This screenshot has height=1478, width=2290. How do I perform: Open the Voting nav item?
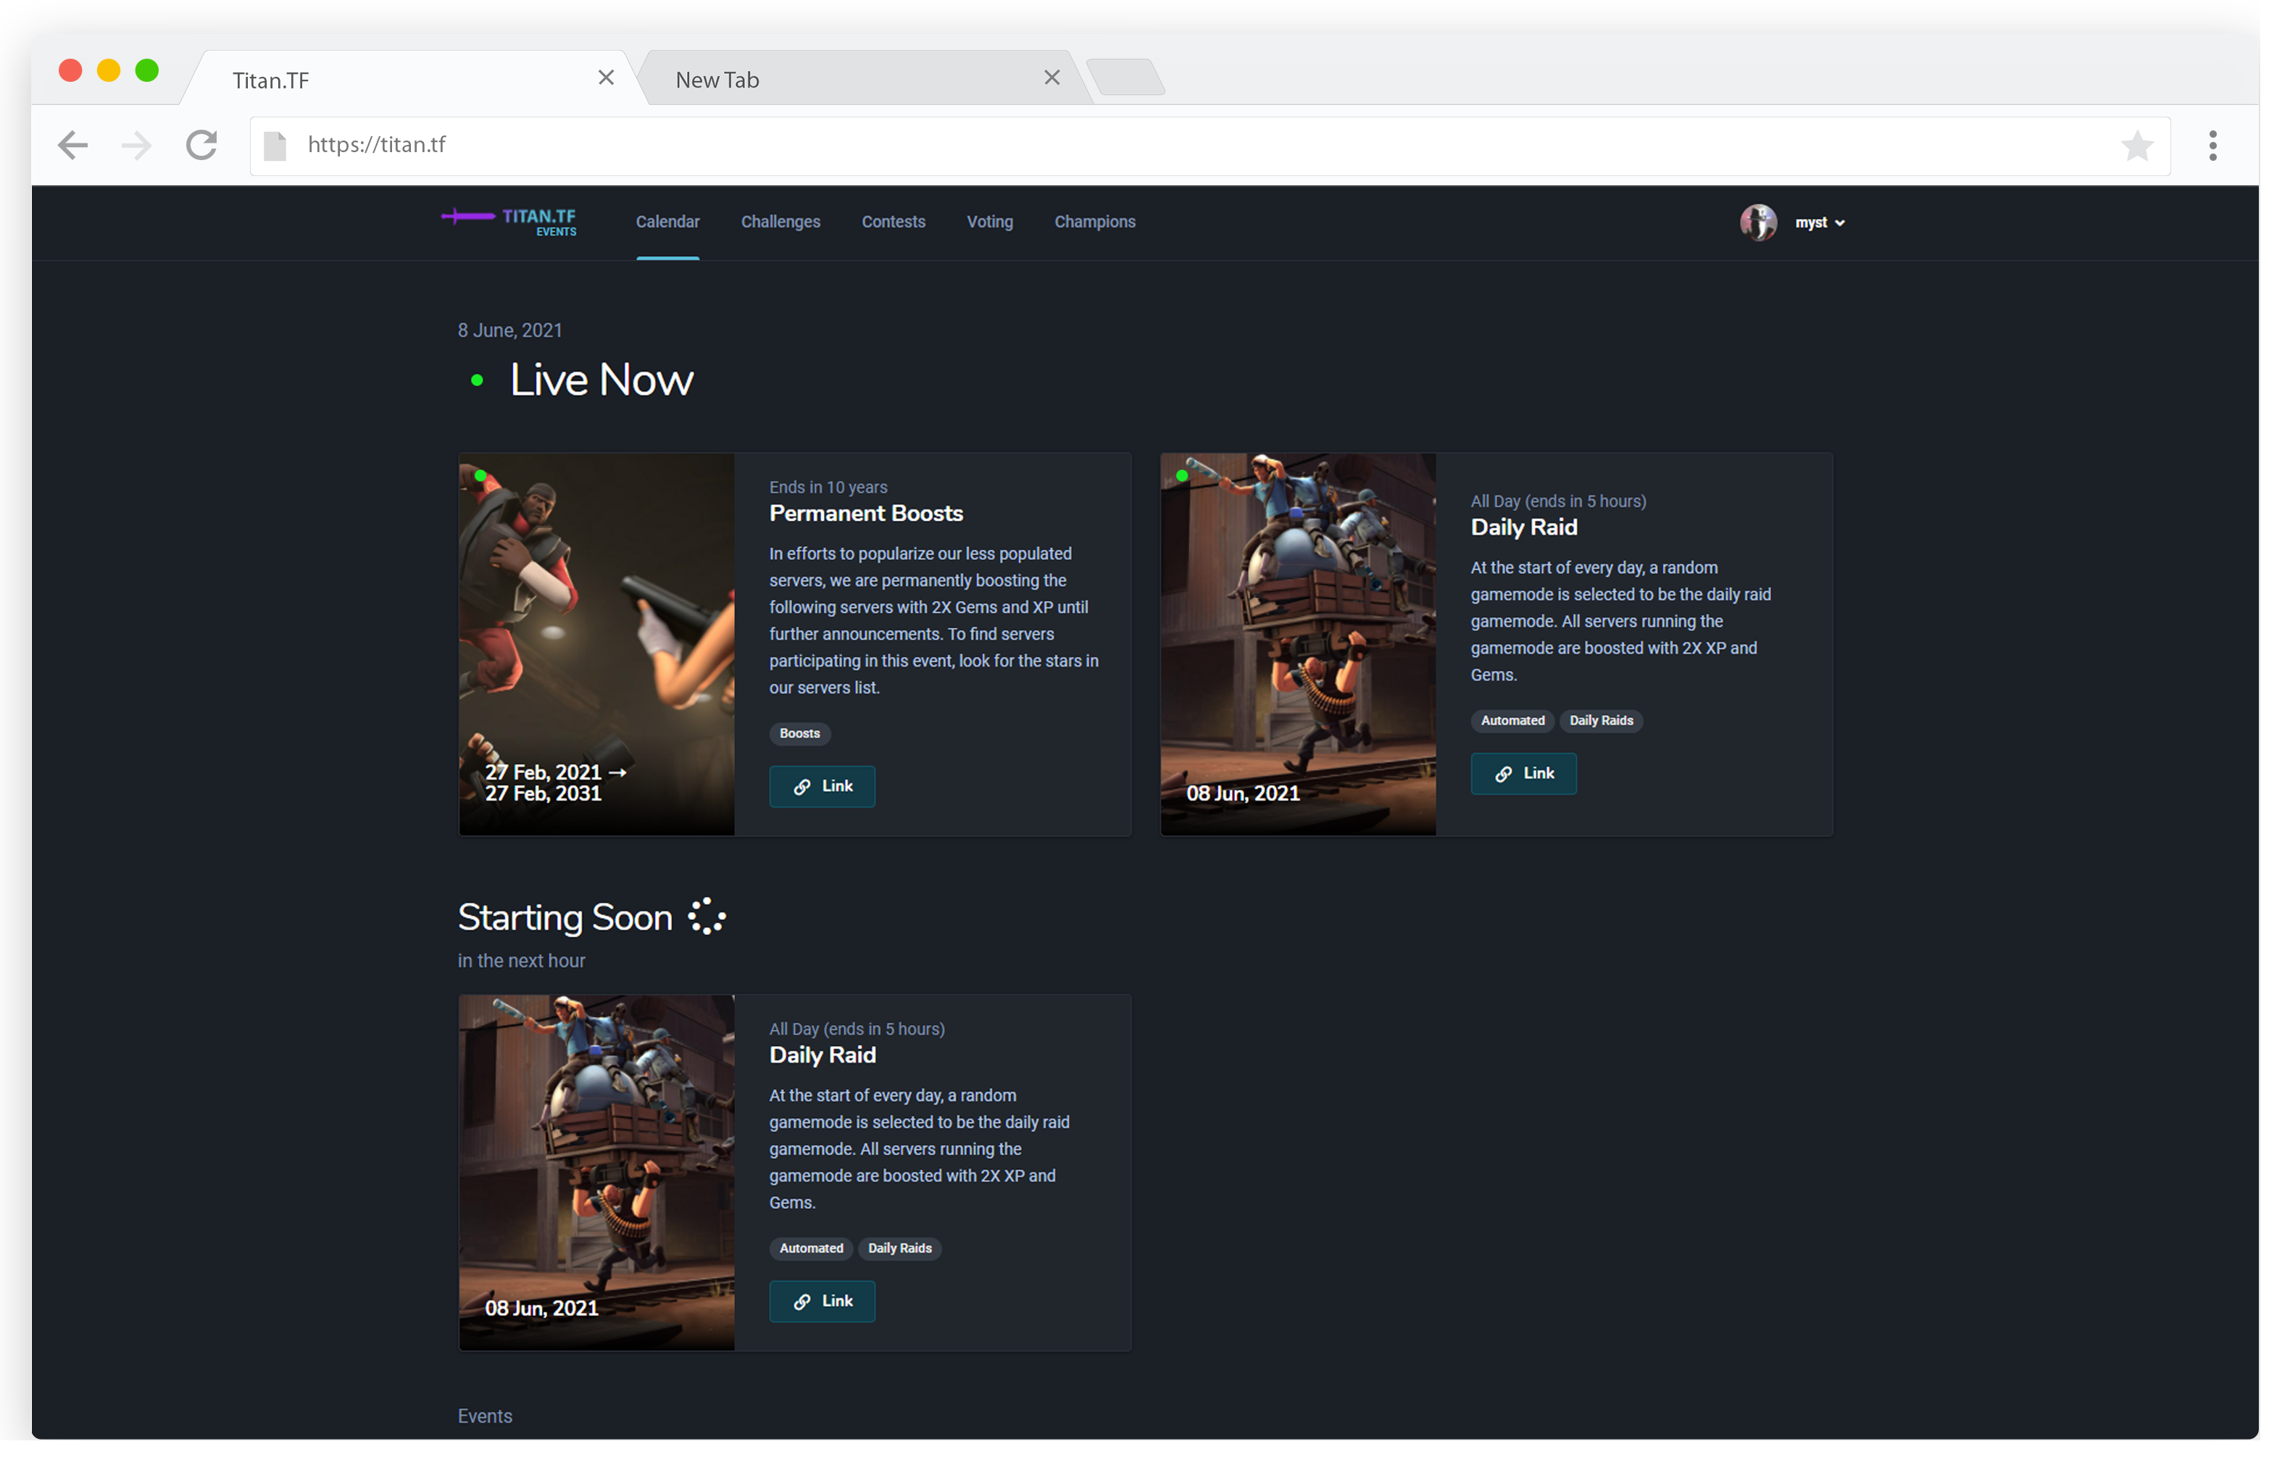coord(989,222)
